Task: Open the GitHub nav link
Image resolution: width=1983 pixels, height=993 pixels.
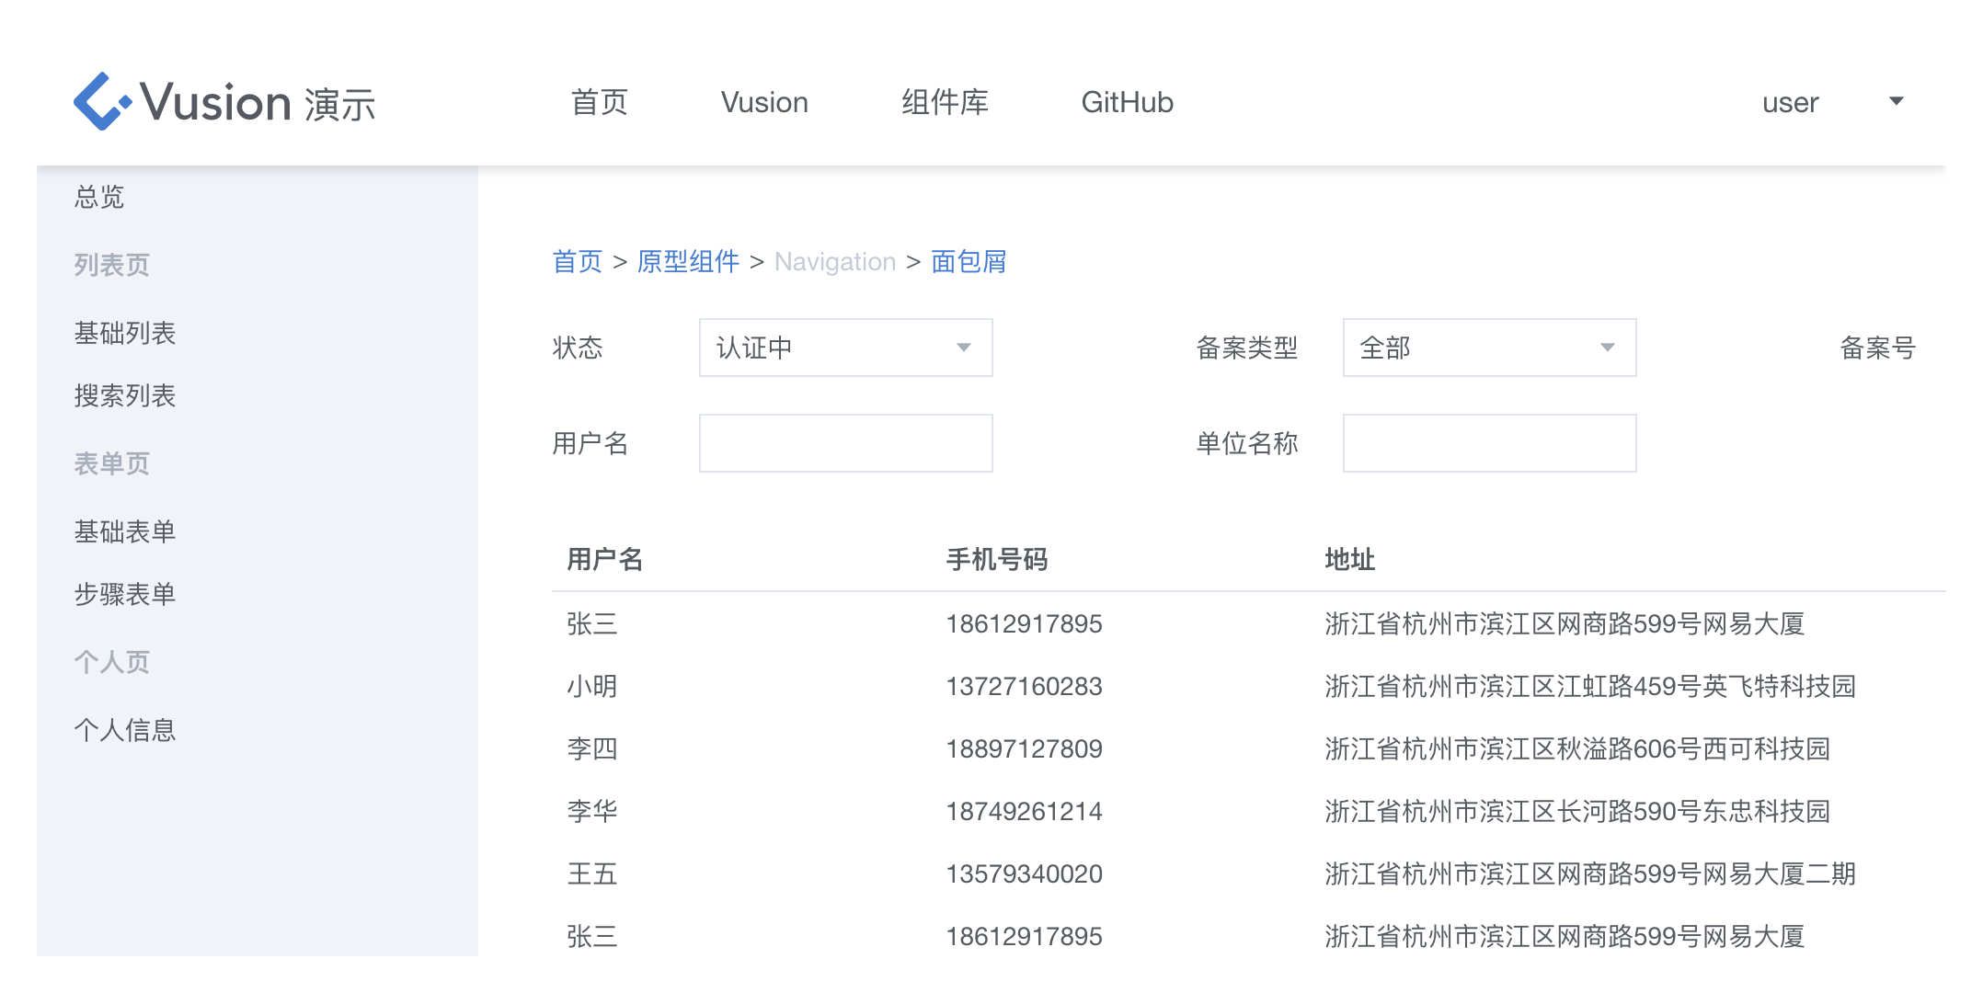Action: point(1127,102)
